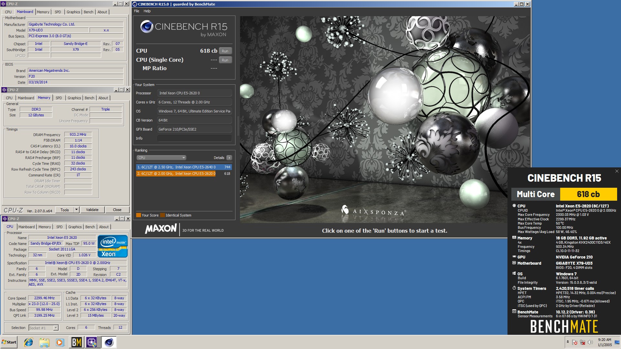This screenshot has width=621, height=349.
Task: Click the Multiplier value x 23.0
Action: coord(45,304)
